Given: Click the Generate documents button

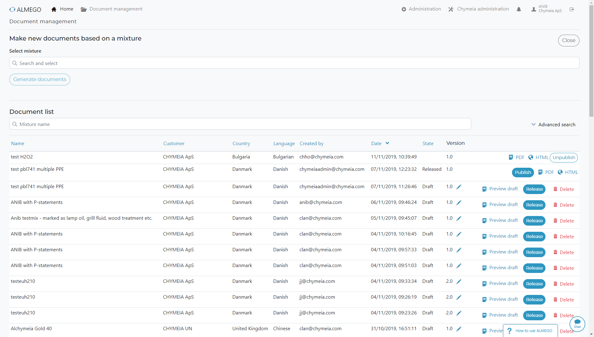Looking at the screenshot, I should [39, 80].
